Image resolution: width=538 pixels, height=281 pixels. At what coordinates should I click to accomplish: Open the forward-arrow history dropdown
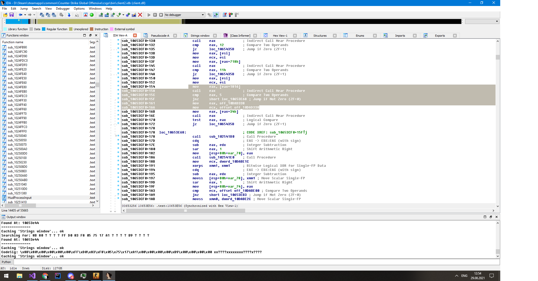point(34,15)
